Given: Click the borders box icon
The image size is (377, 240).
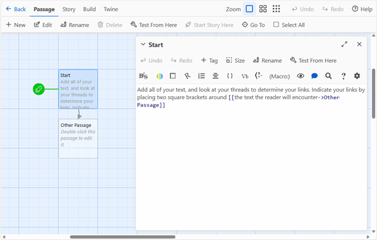Looking at the screenshot, I should (x=173, y=76).
